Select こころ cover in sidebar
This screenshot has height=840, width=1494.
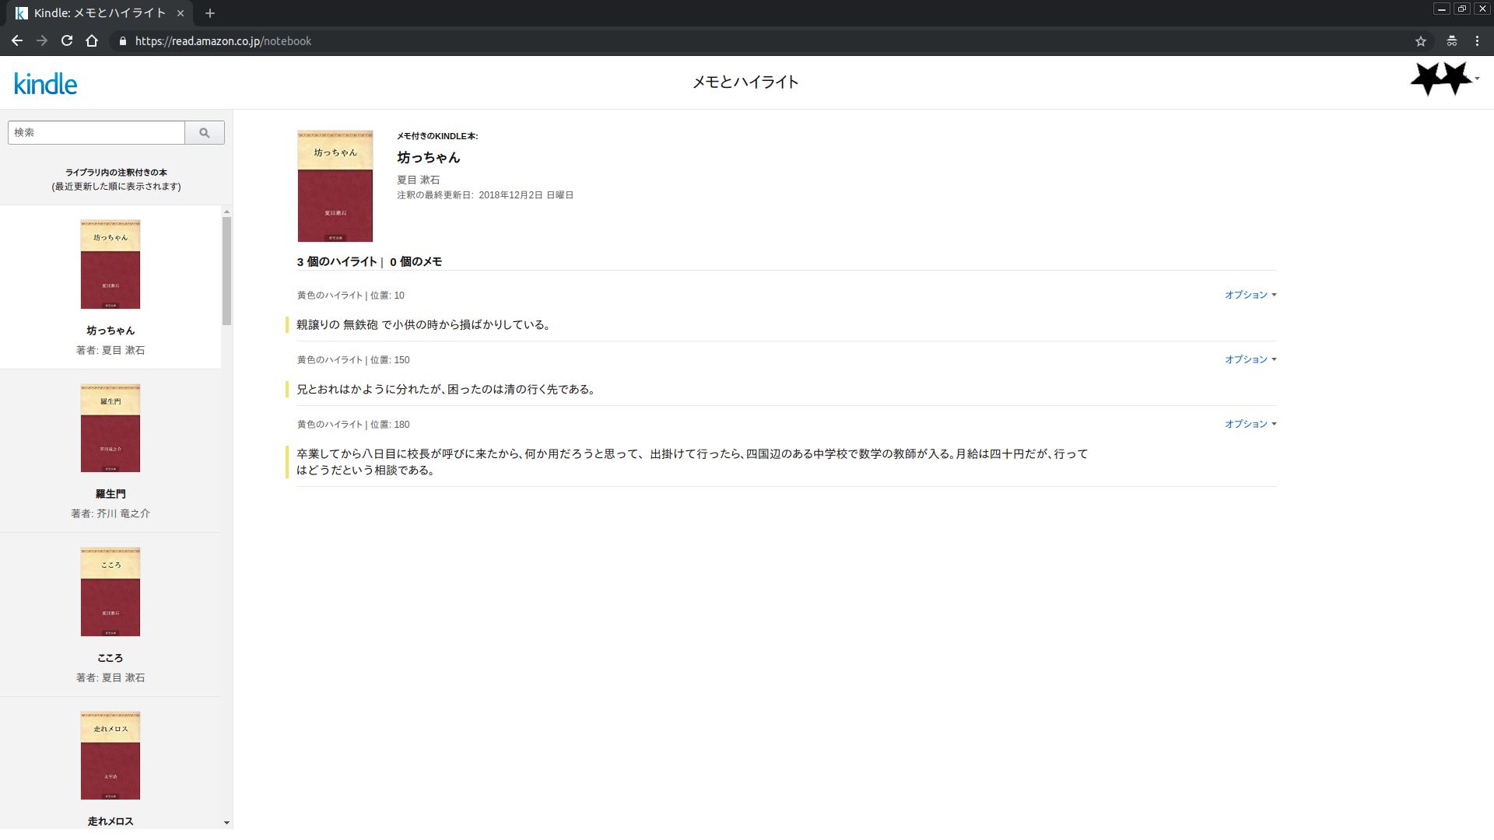110,592
